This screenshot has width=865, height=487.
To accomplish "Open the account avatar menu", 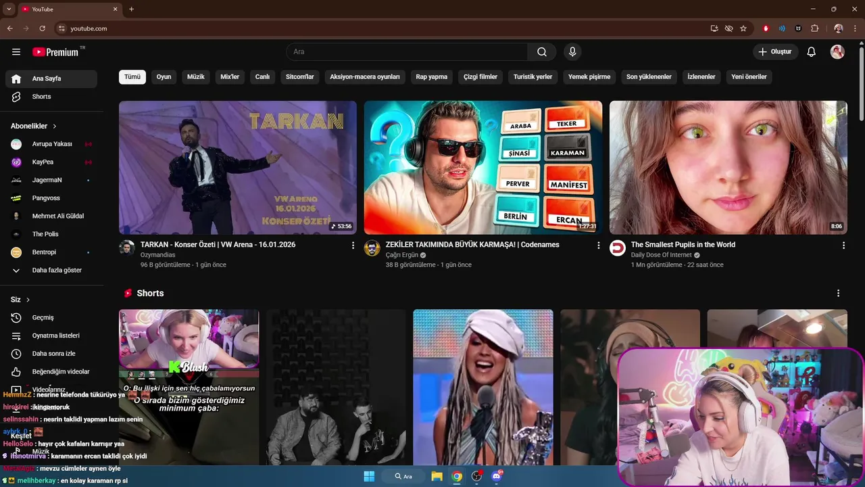I will (x=837, y=52).
